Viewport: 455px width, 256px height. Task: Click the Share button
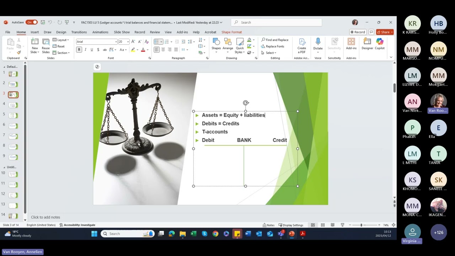pos(385,32)
